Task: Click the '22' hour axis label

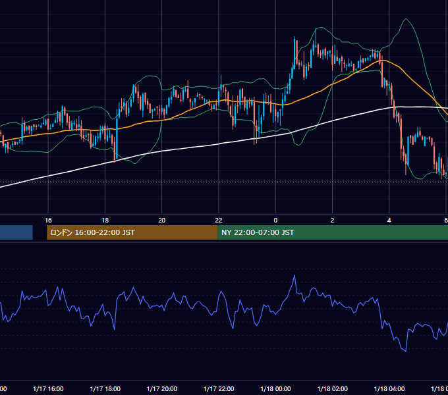Action: coord(219,221)
